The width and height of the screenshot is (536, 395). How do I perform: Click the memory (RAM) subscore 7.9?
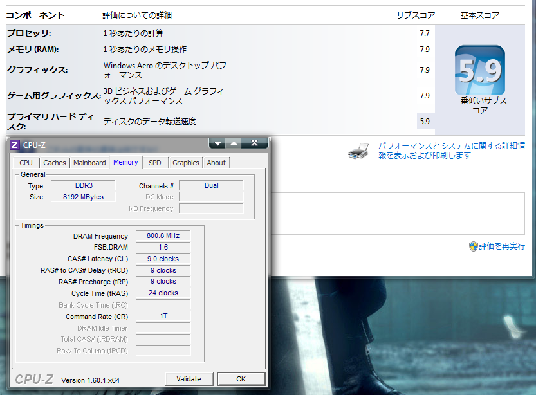tap(425, 50)
